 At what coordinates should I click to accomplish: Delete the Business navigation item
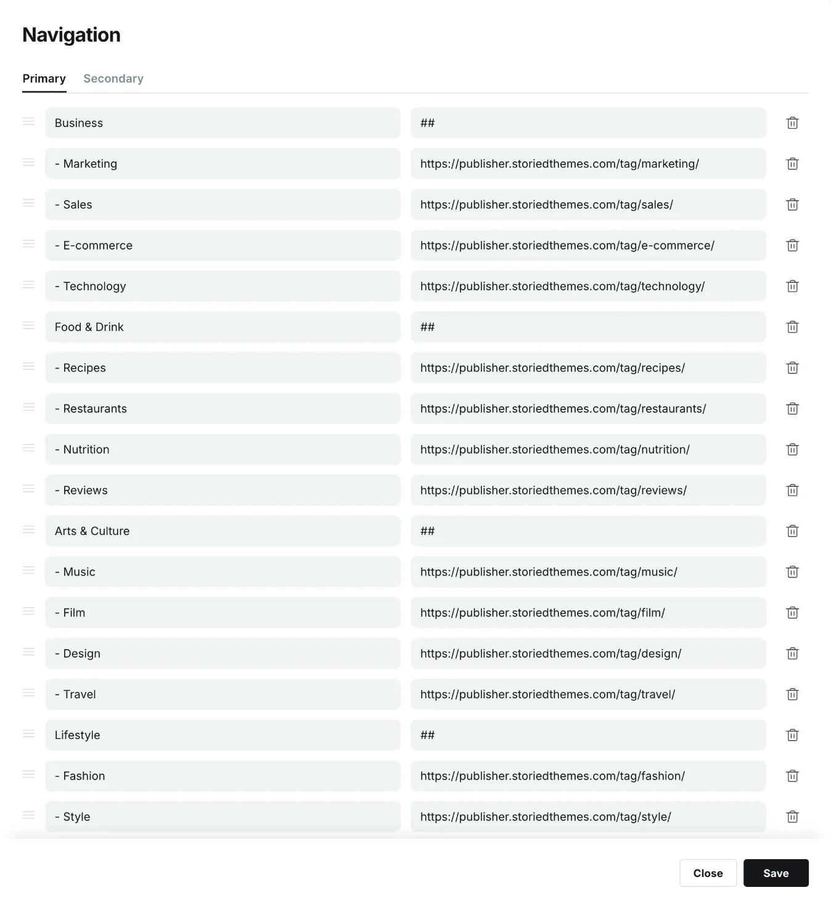click(x=792, y=123)
